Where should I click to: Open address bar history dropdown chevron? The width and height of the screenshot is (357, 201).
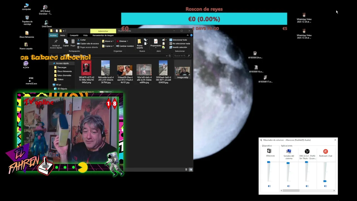pos(167,56)
